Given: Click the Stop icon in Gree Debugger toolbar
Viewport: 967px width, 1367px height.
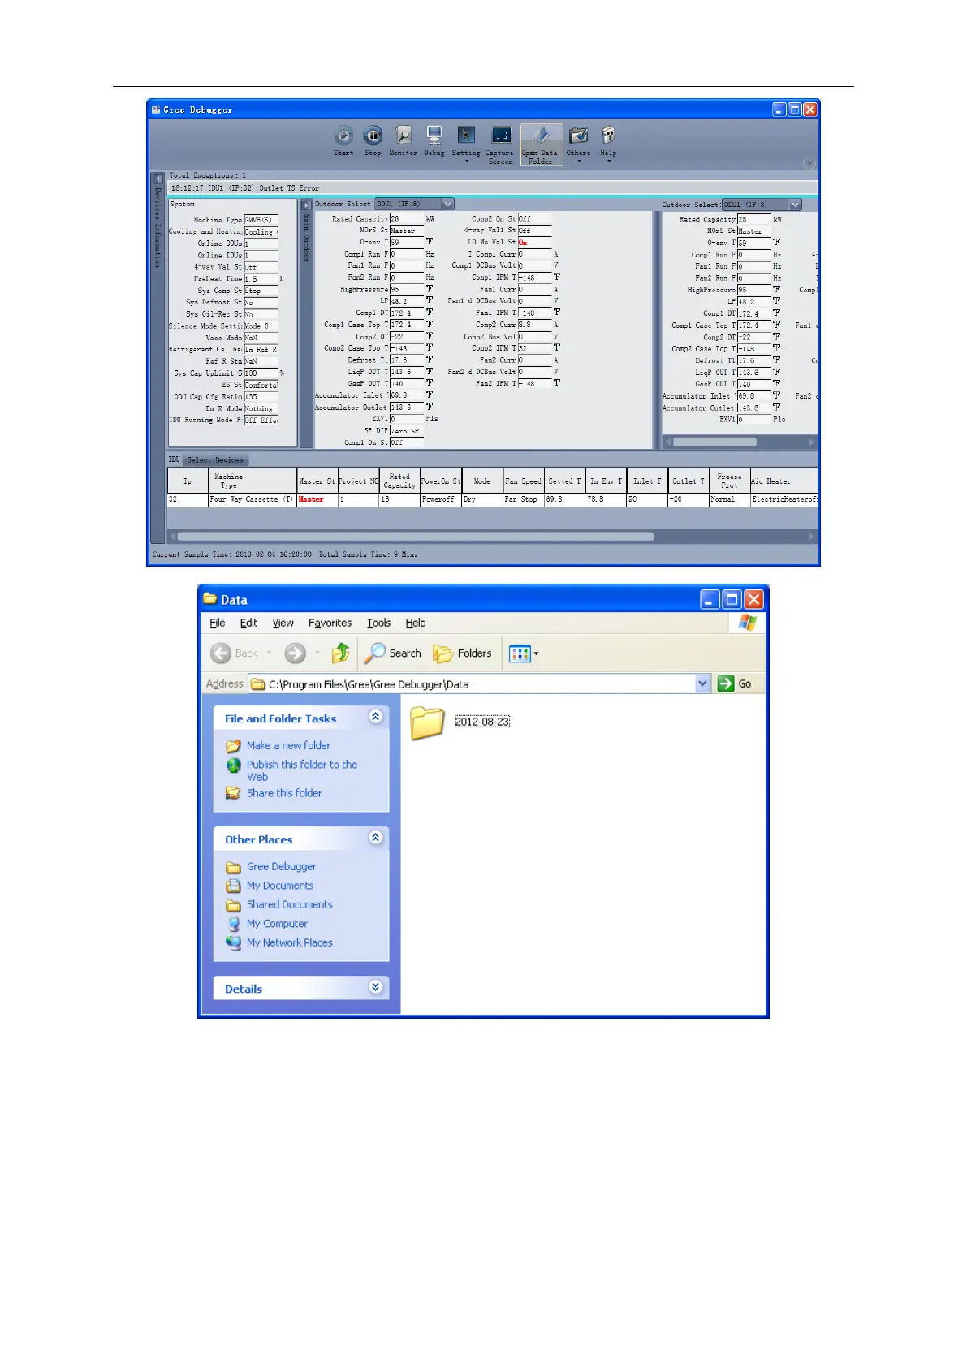Looking at the screenshot, I should tap(373, 136).
